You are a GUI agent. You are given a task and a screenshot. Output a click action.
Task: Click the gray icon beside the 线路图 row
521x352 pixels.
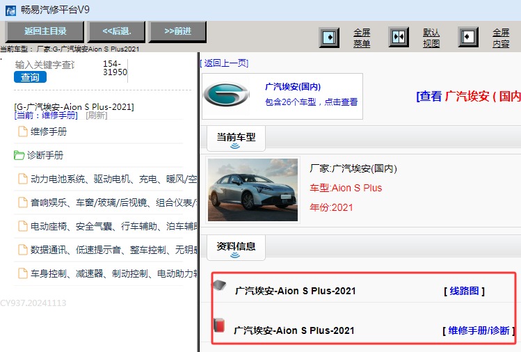[219, 285]
